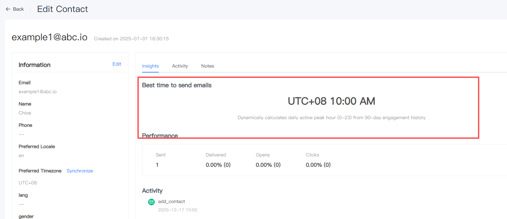Click the Best time to send emails heading

point(177,85)
